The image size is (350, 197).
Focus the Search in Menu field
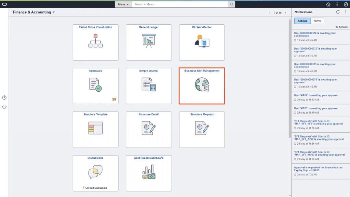[x=180, y=4]
